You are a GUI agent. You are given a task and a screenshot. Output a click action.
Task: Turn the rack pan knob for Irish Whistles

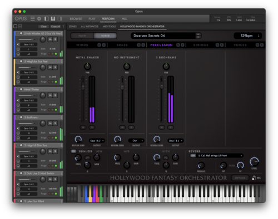(43, 39)
